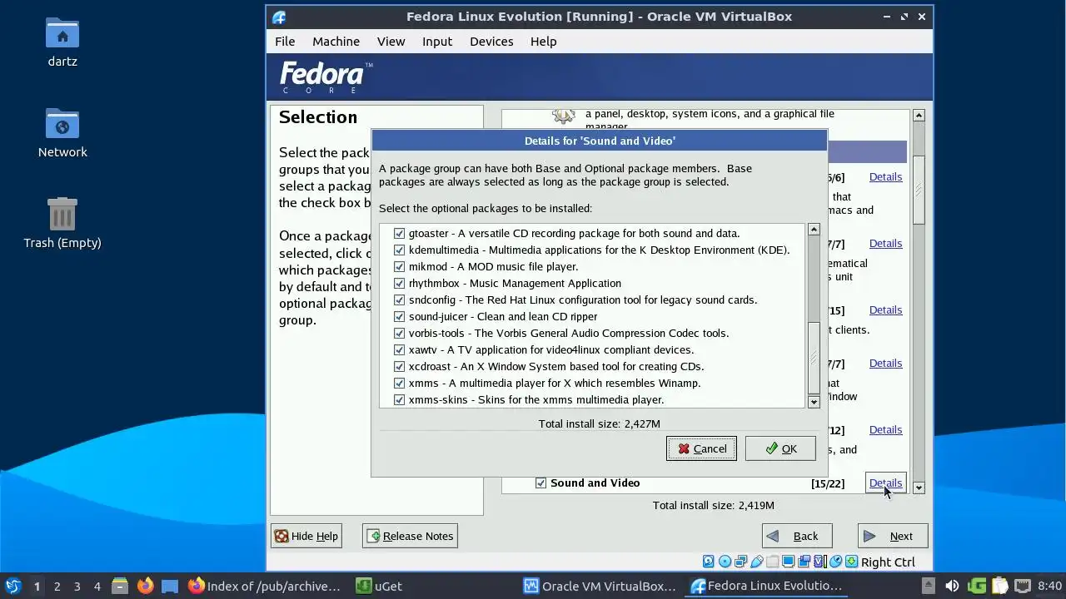Image resolution: width=1066 pixels, height=599 pixels.
Task: Uncheck the kdemultimedia package
Action: pyautogui.click(x=399, y=250)
